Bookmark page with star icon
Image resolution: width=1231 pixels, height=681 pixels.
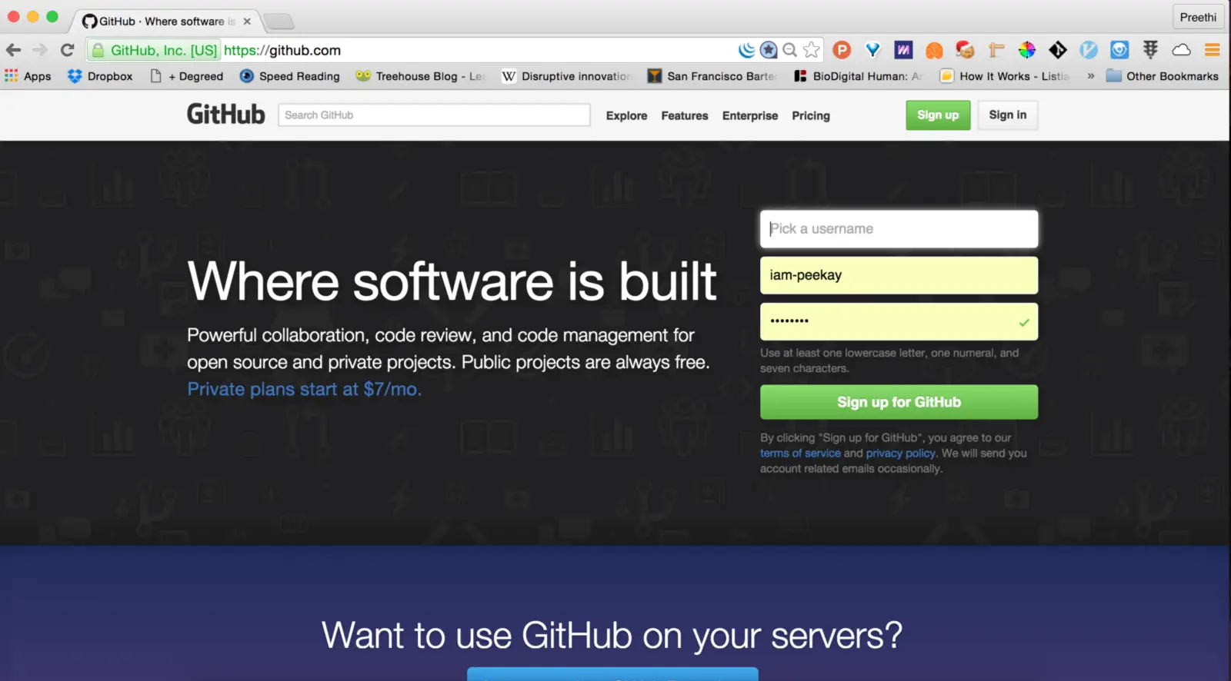pos(811,50)
